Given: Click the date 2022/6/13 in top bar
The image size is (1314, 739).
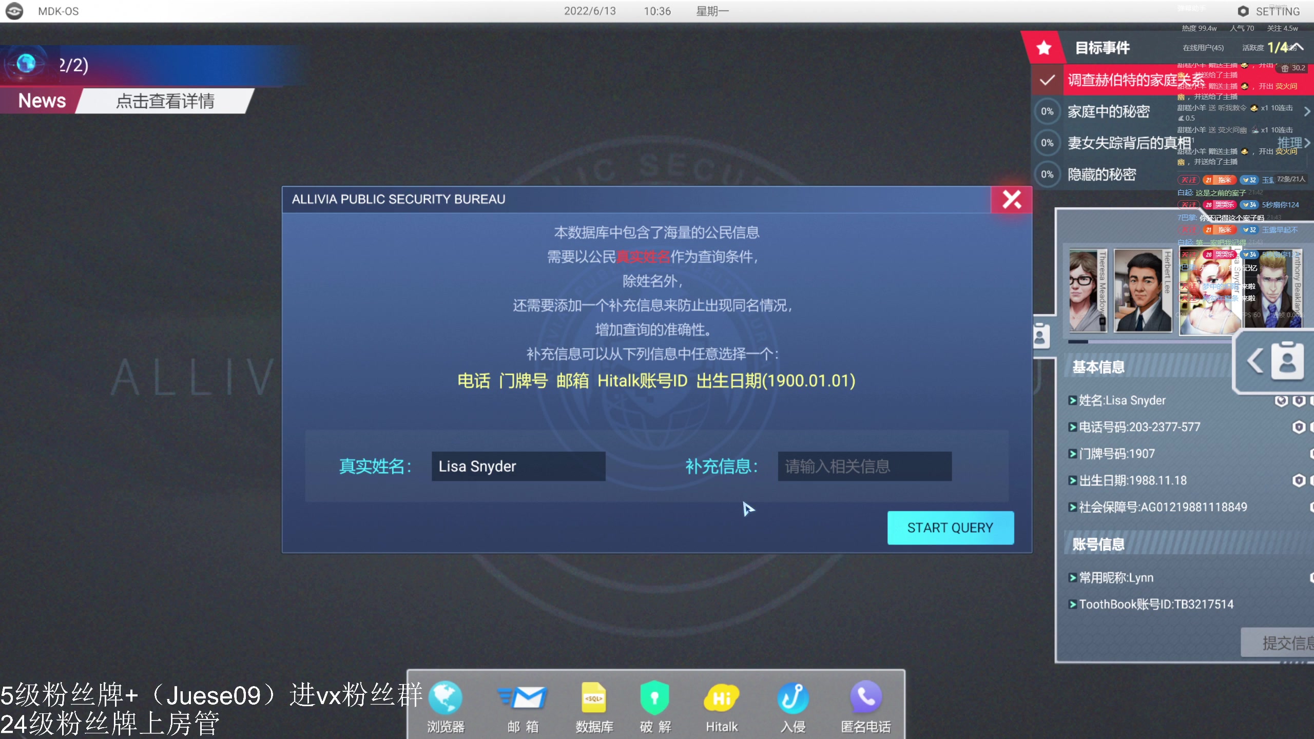Looking at the screenshot, I should click(590, 11).
